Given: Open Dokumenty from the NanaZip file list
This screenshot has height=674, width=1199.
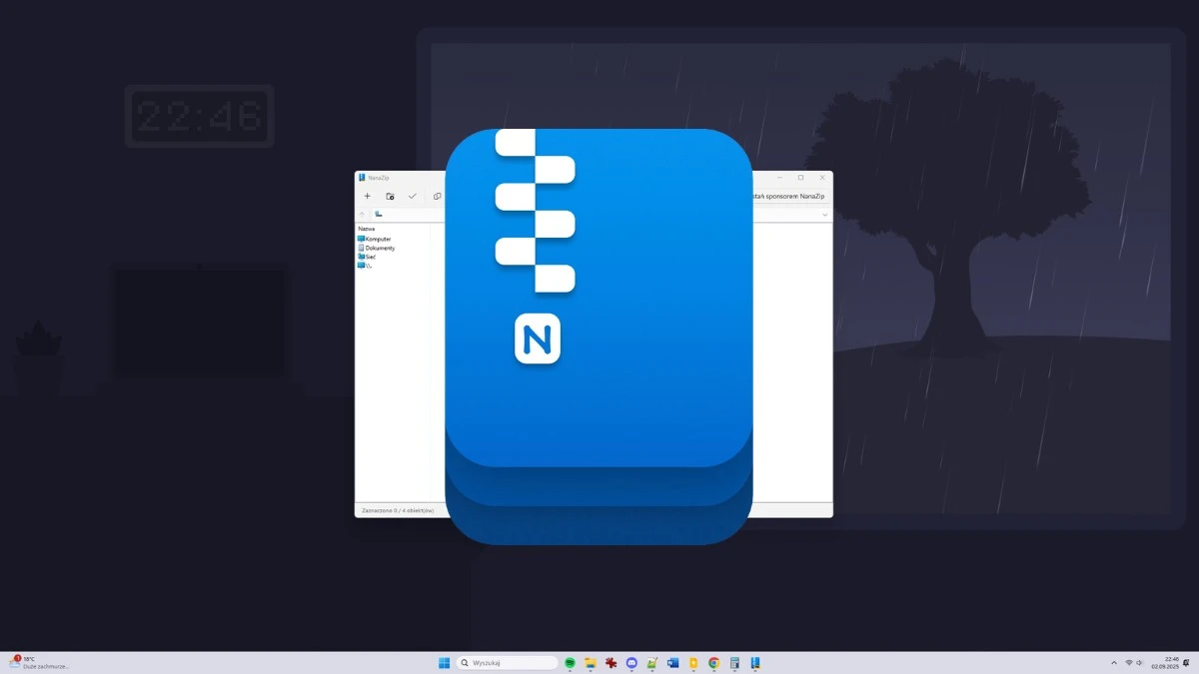Looking at the screenshot, I should 380,248.
